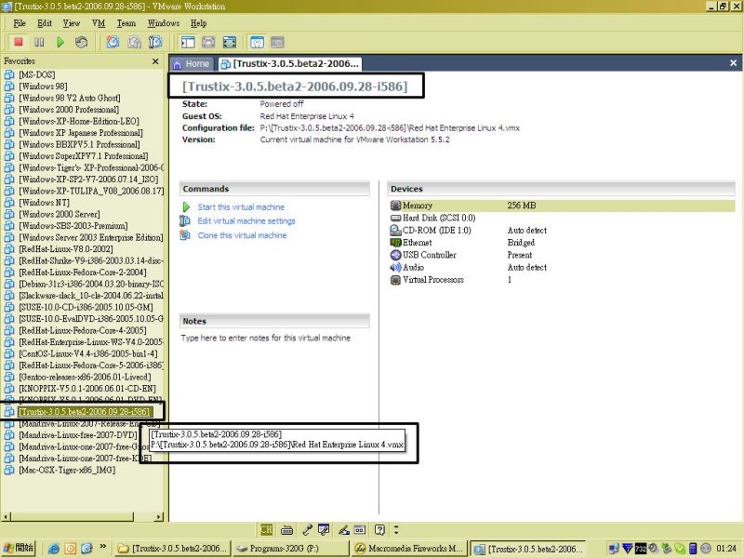Expand Quick Launch overflow chevron
This screenshot has height=558, width=744.
pyautogui.click(x=103, y=547)
